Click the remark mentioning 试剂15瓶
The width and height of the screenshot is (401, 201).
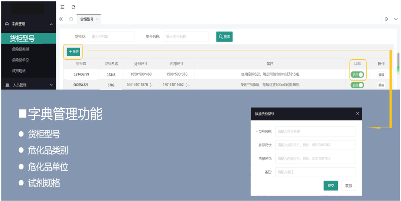click(270, 74)
